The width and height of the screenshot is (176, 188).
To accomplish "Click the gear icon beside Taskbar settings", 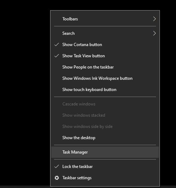I will click(56, 178).
